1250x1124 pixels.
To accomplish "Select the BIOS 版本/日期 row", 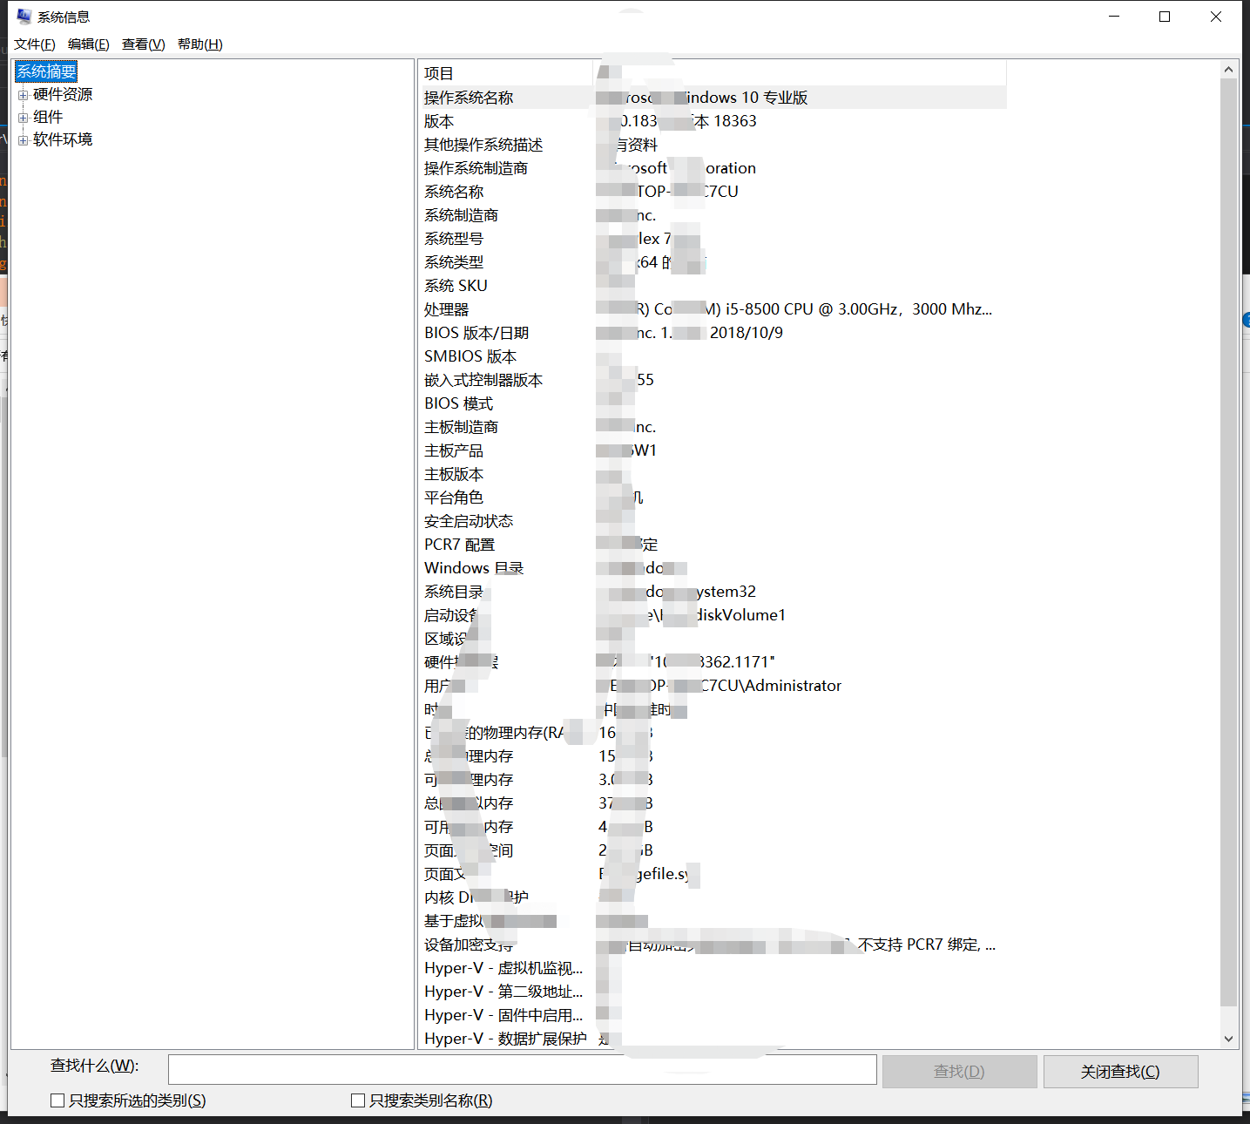I will (610, 332).
